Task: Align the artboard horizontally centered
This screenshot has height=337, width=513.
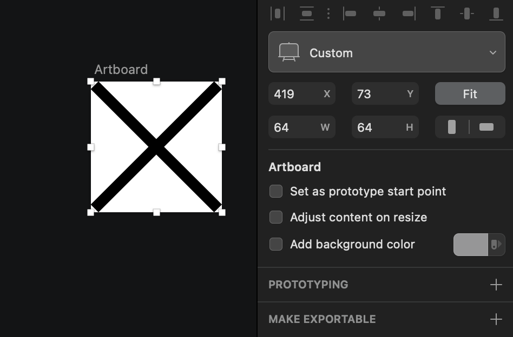Action: coord(379,14)
